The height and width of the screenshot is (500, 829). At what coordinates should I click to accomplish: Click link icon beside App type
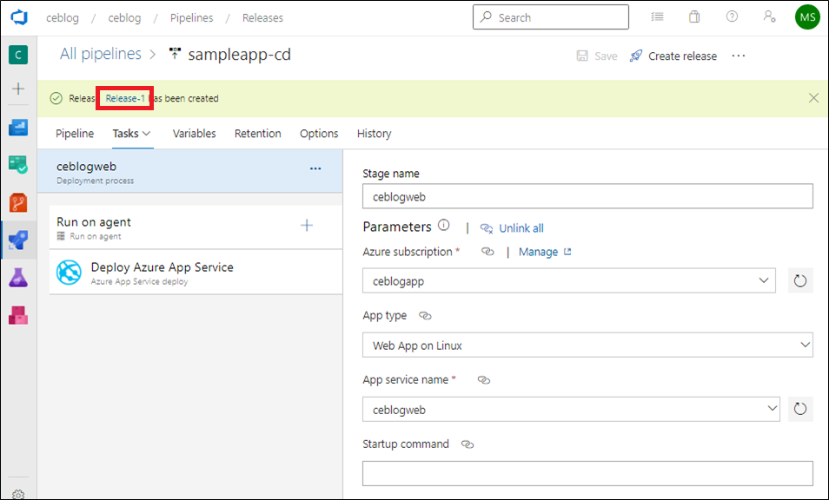(x=425, y=316)
